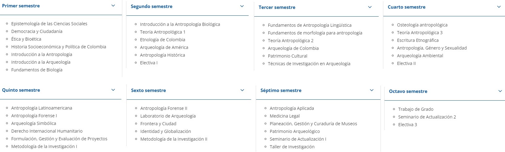Image resolution: width=505 pixels, height=152 pixels.
Task: Select the Primer semestre heading
Action: (x=21, y=6)
